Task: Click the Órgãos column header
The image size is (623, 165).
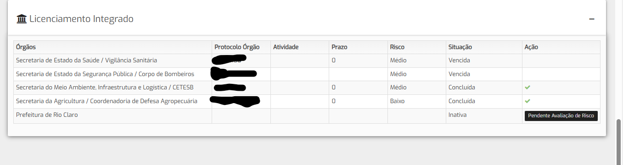Action: click(x=26, y=47)
